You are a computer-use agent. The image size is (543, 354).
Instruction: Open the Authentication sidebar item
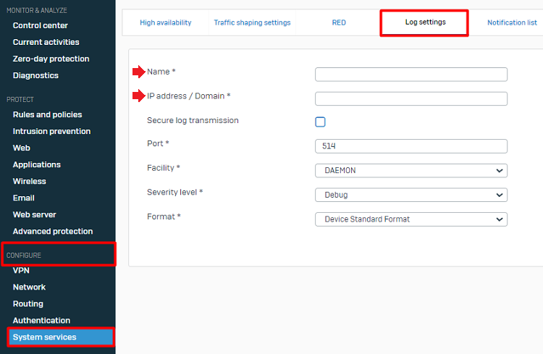(x=41, y=320)
